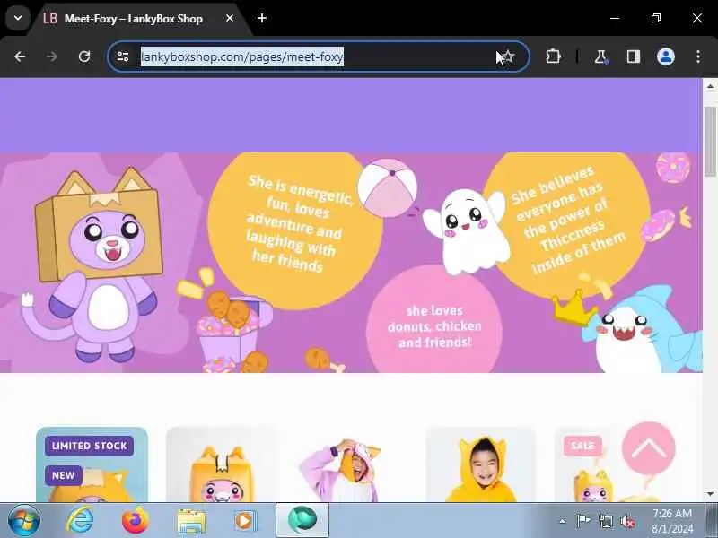This screenshot has height=538, width=718.
Task: Open Chrome three-dot menu
Action: tap(698, 56)
